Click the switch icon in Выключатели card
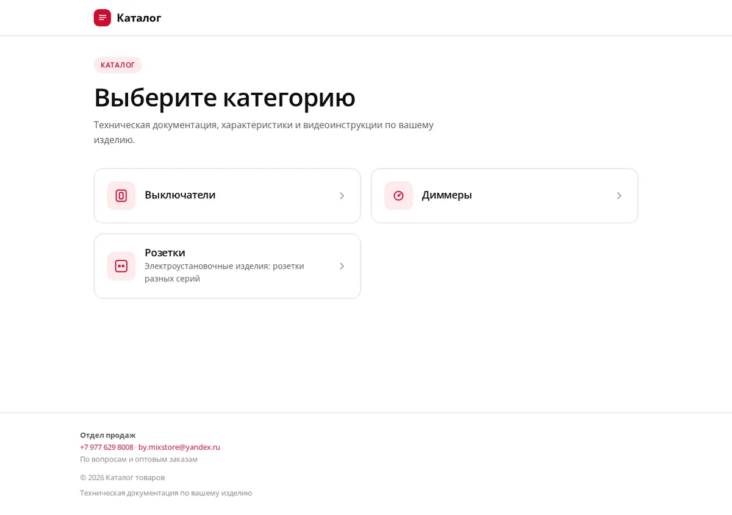Viewport: 732px width, 515px height. (x=121, y=196)
